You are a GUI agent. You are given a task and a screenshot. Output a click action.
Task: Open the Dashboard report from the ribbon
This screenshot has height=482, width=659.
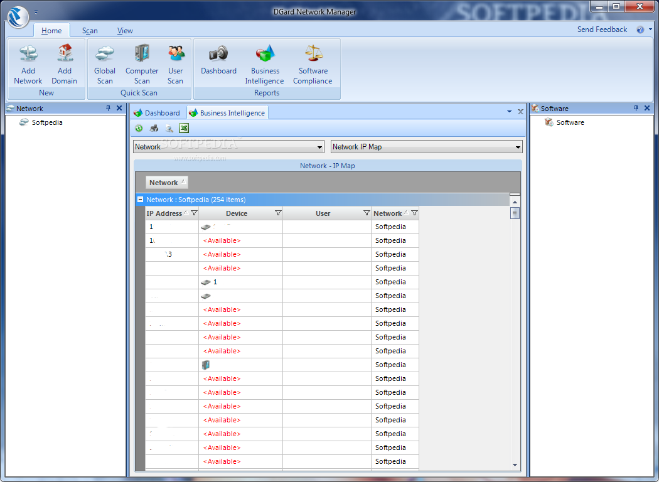pyautogui.click(x=218, y=60)
